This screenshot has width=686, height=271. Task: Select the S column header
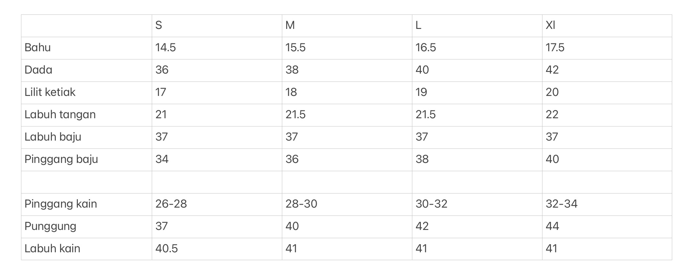pyautogui.click(x=159, y=25)
